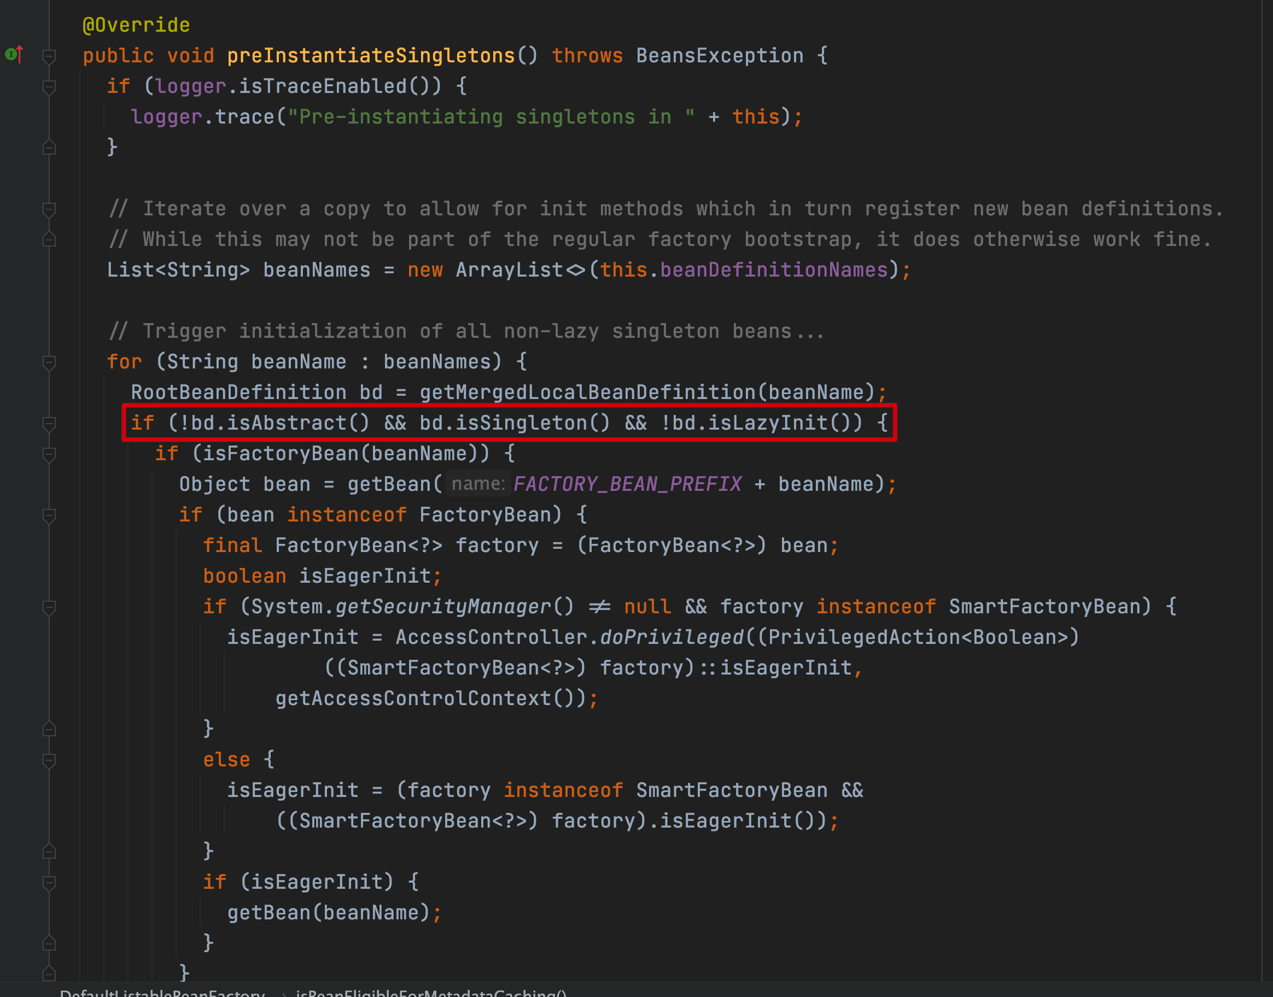Image resolution: width=1273 pixels, height=997 pixels.
Task: Fold the instanceof FactoryBean if block
Action: click(x=49, y=515)
